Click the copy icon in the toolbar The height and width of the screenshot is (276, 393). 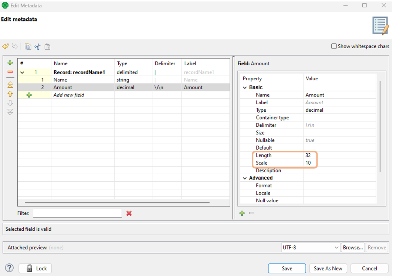28,46
